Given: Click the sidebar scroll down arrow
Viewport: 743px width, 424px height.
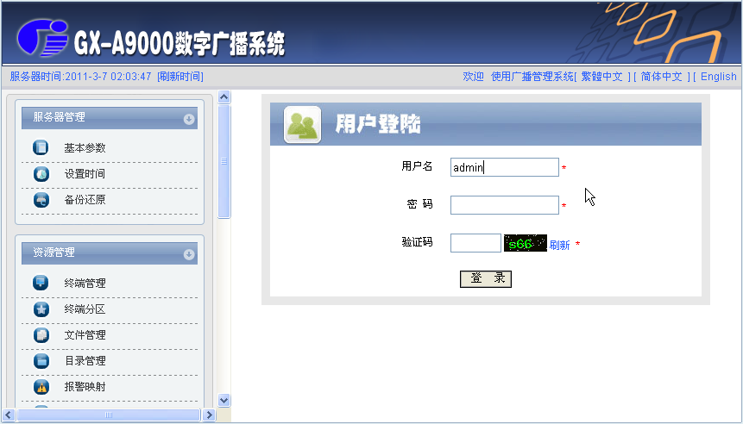Looking at the screenshot, I should pyautogui.click(x=224, y=400).
